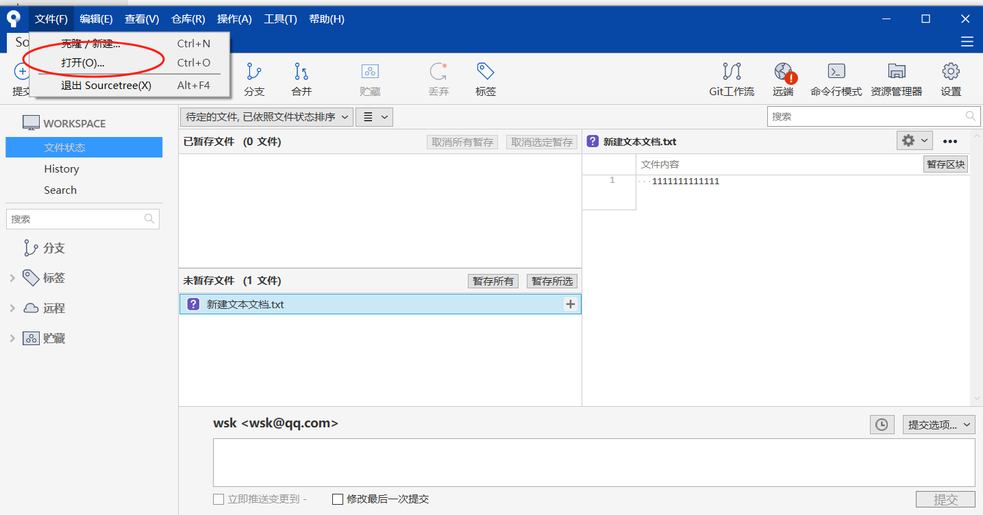Click 取消选定暂存 button
This screenshot has height=515, width=983.
[x=542, y=142]
